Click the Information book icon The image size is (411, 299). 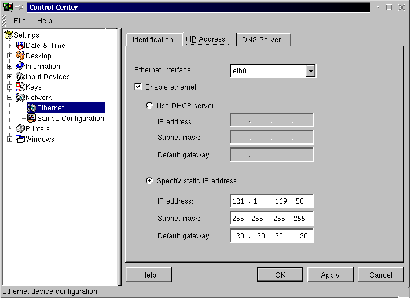tap(20, 67)
